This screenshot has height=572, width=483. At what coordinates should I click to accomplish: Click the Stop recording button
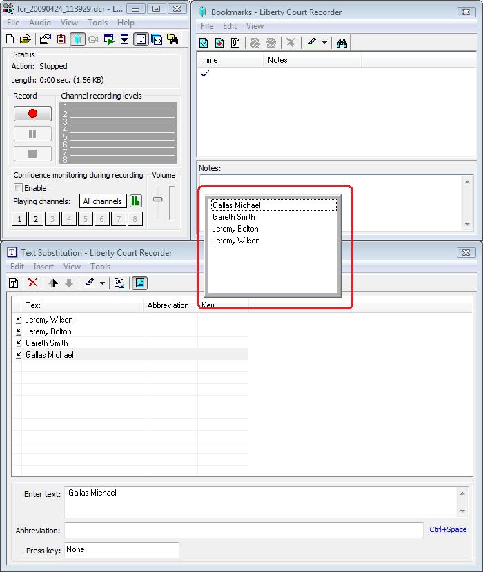point(32,154)
